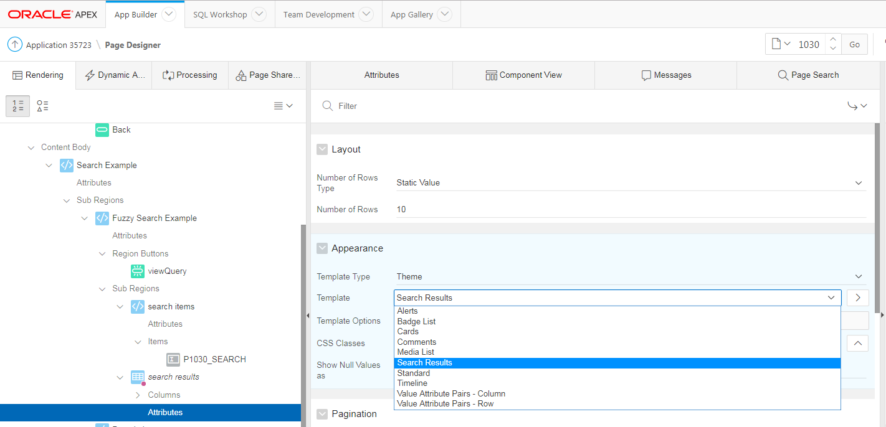Viewport: 886px width, 427px height.
Task: Click the Back button icon in tree
Action: click(x=102, y=129)
